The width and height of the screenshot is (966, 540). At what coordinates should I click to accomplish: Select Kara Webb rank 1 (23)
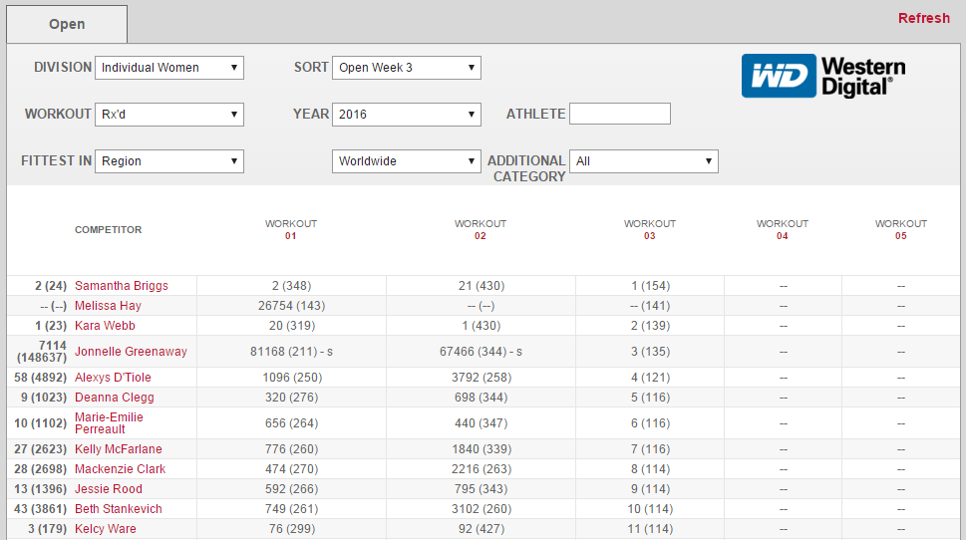(x=51, y=326)
